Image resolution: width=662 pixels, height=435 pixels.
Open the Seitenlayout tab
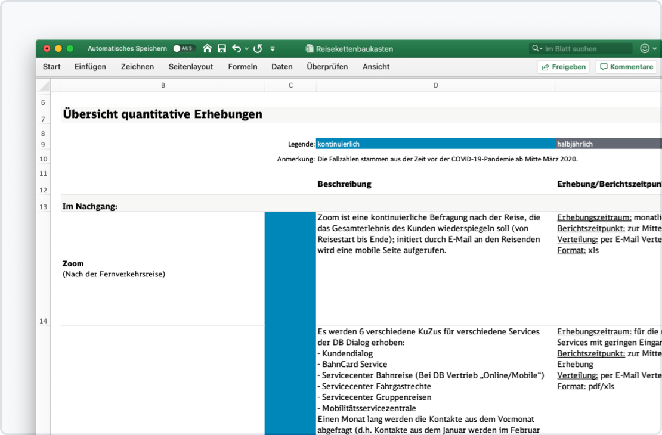[x=191, y=67]
